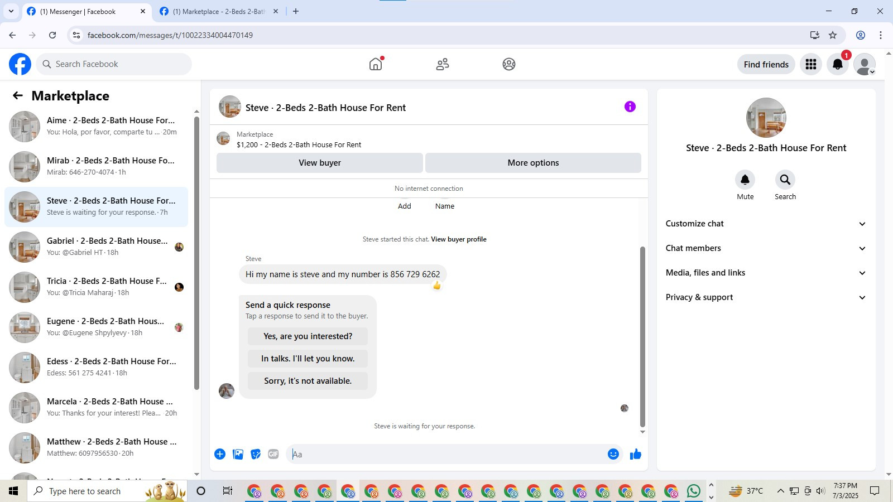This screenshot has width=893, height=502.
Task: Close the Marketplace browser tab
Action: point(276,11)
